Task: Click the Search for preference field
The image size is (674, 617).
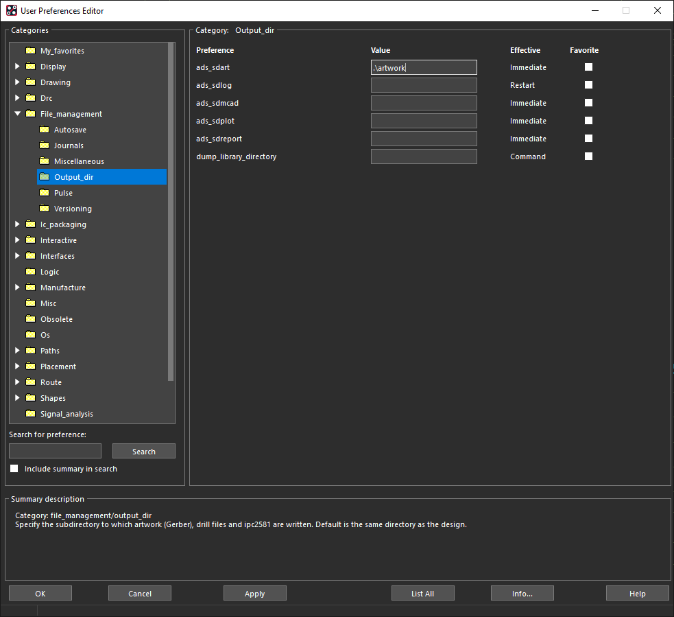Action: tap(55, 451)
